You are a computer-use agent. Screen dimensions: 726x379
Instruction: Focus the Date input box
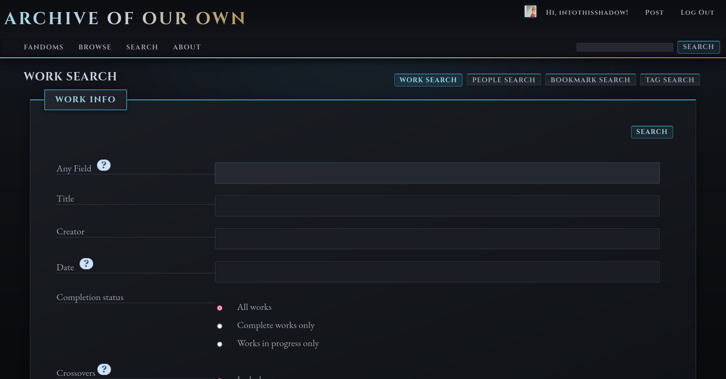tap(437, 272)
